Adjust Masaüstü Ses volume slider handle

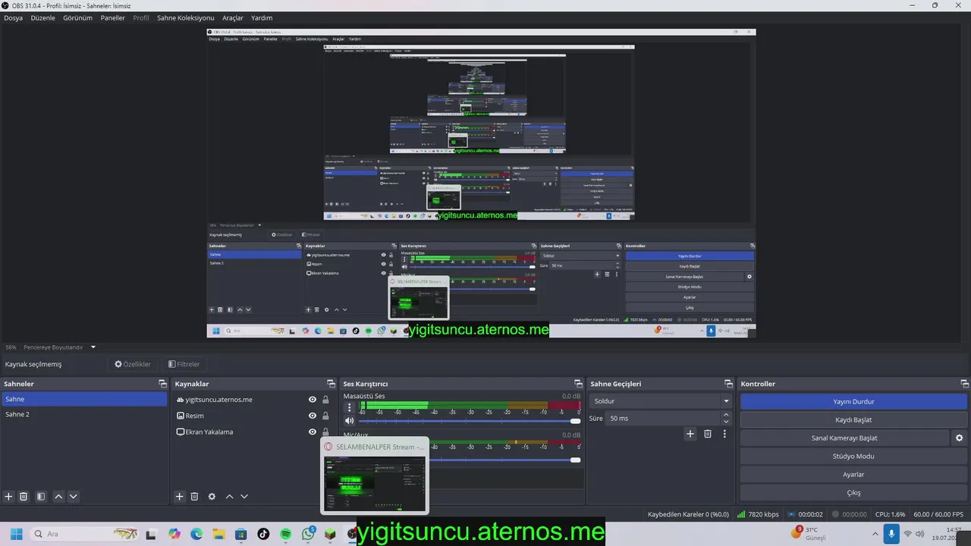coord(575,421)
